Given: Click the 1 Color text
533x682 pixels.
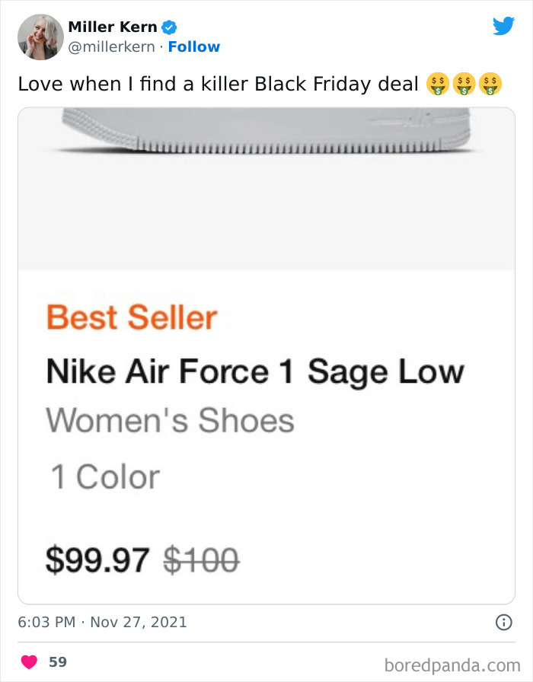Looking at the screenshot, I should click(105, 477).
